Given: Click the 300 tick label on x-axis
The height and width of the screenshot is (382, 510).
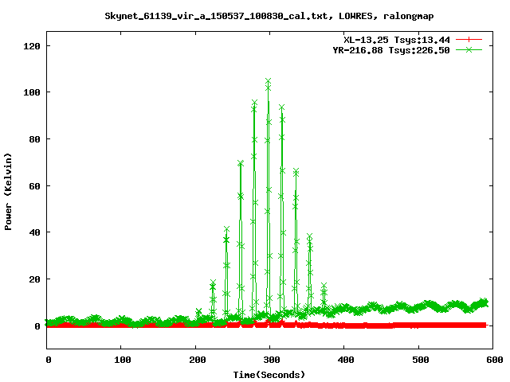Looking at the screenshot, I should pos(269,360).
